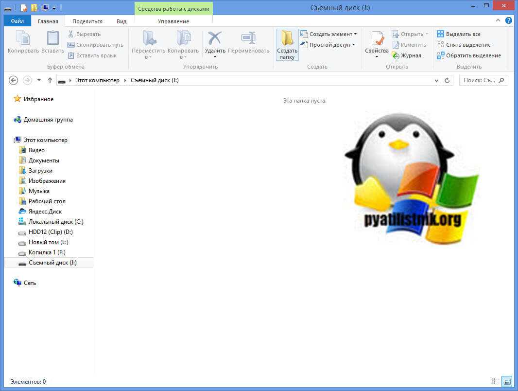Click Обратить выделение (Invert selection)
The image size is (518, 391).
click(x=469, y=55)
